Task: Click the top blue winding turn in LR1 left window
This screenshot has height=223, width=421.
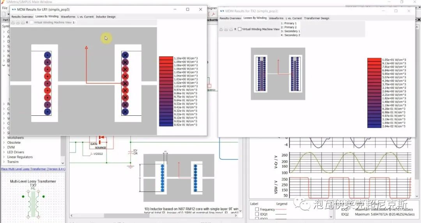Action: 48,55
